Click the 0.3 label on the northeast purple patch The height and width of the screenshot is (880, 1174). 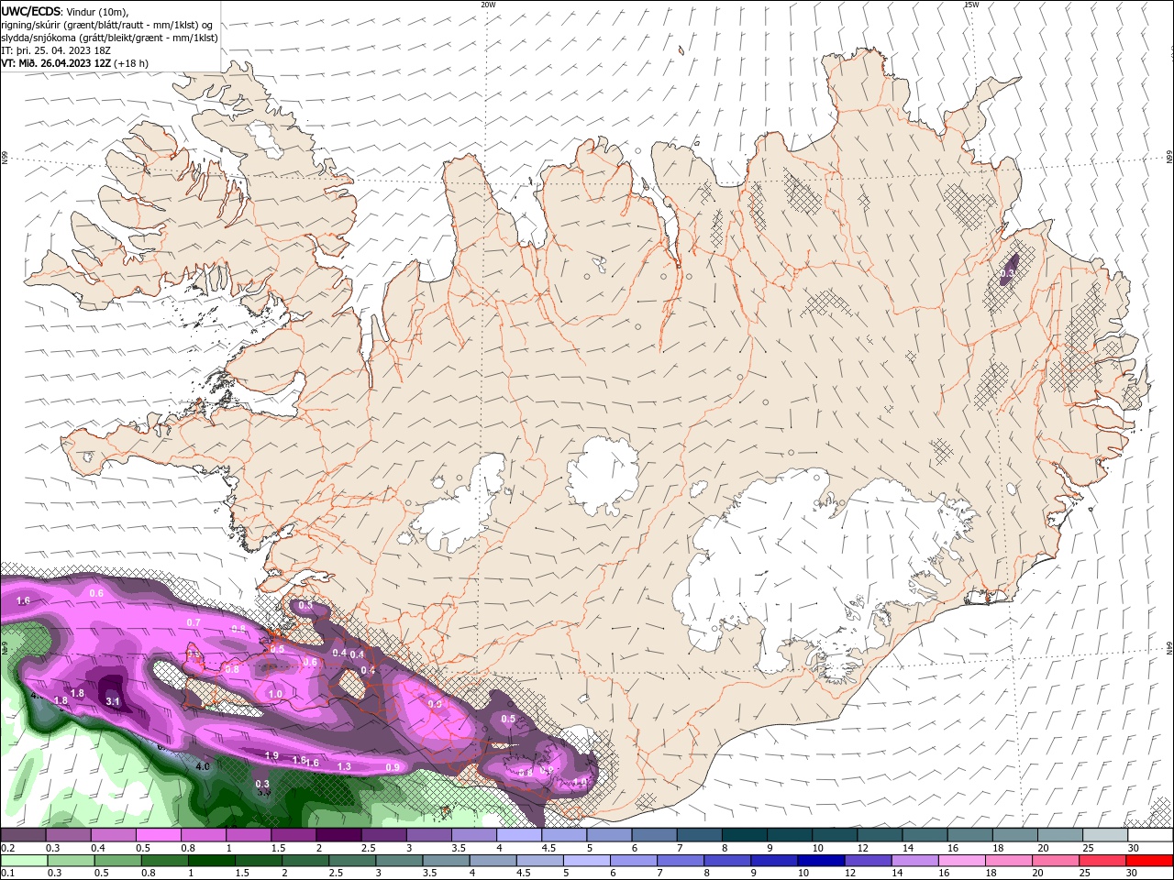point(1007,274)
